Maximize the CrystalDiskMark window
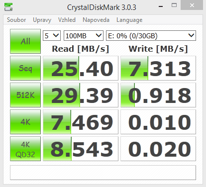This screenshot has width=206, height=187. [174, 5]
